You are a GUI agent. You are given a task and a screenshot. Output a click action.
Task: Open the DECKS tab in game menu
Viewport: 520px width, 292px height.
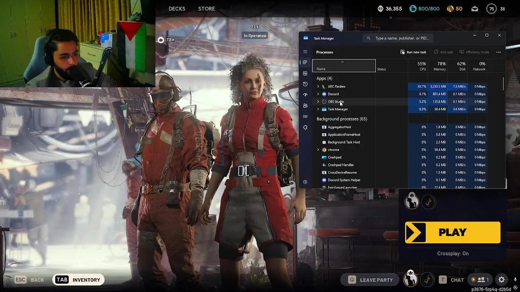tap(177, 9)
